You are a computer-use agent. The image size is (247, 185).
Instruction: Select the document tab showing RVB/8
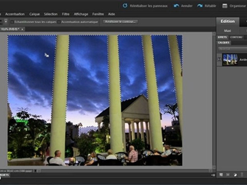tap(10, 29)
